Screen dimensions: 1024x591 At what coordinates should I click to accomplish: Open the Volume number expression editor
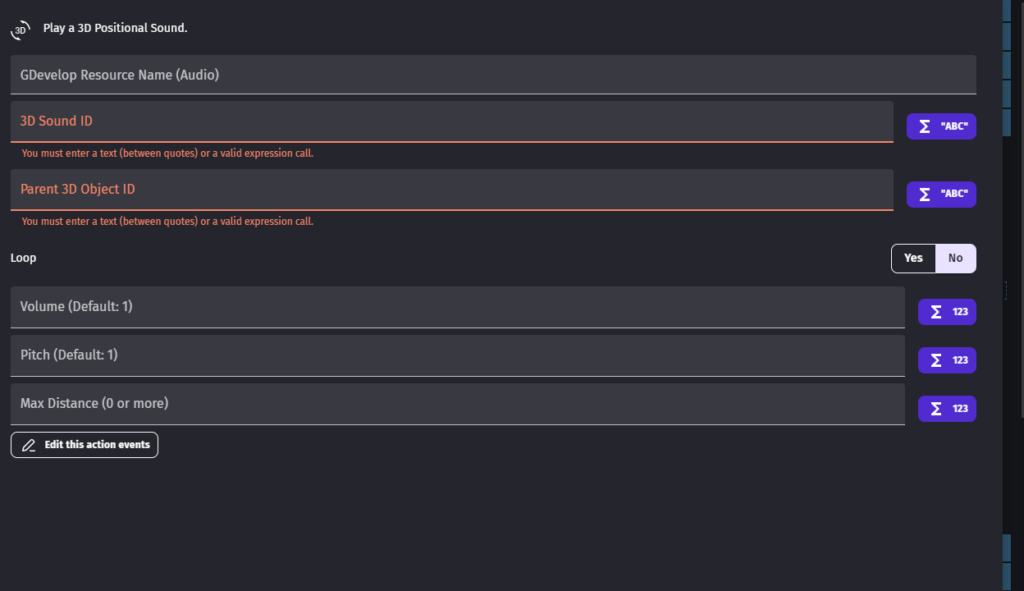947,312
